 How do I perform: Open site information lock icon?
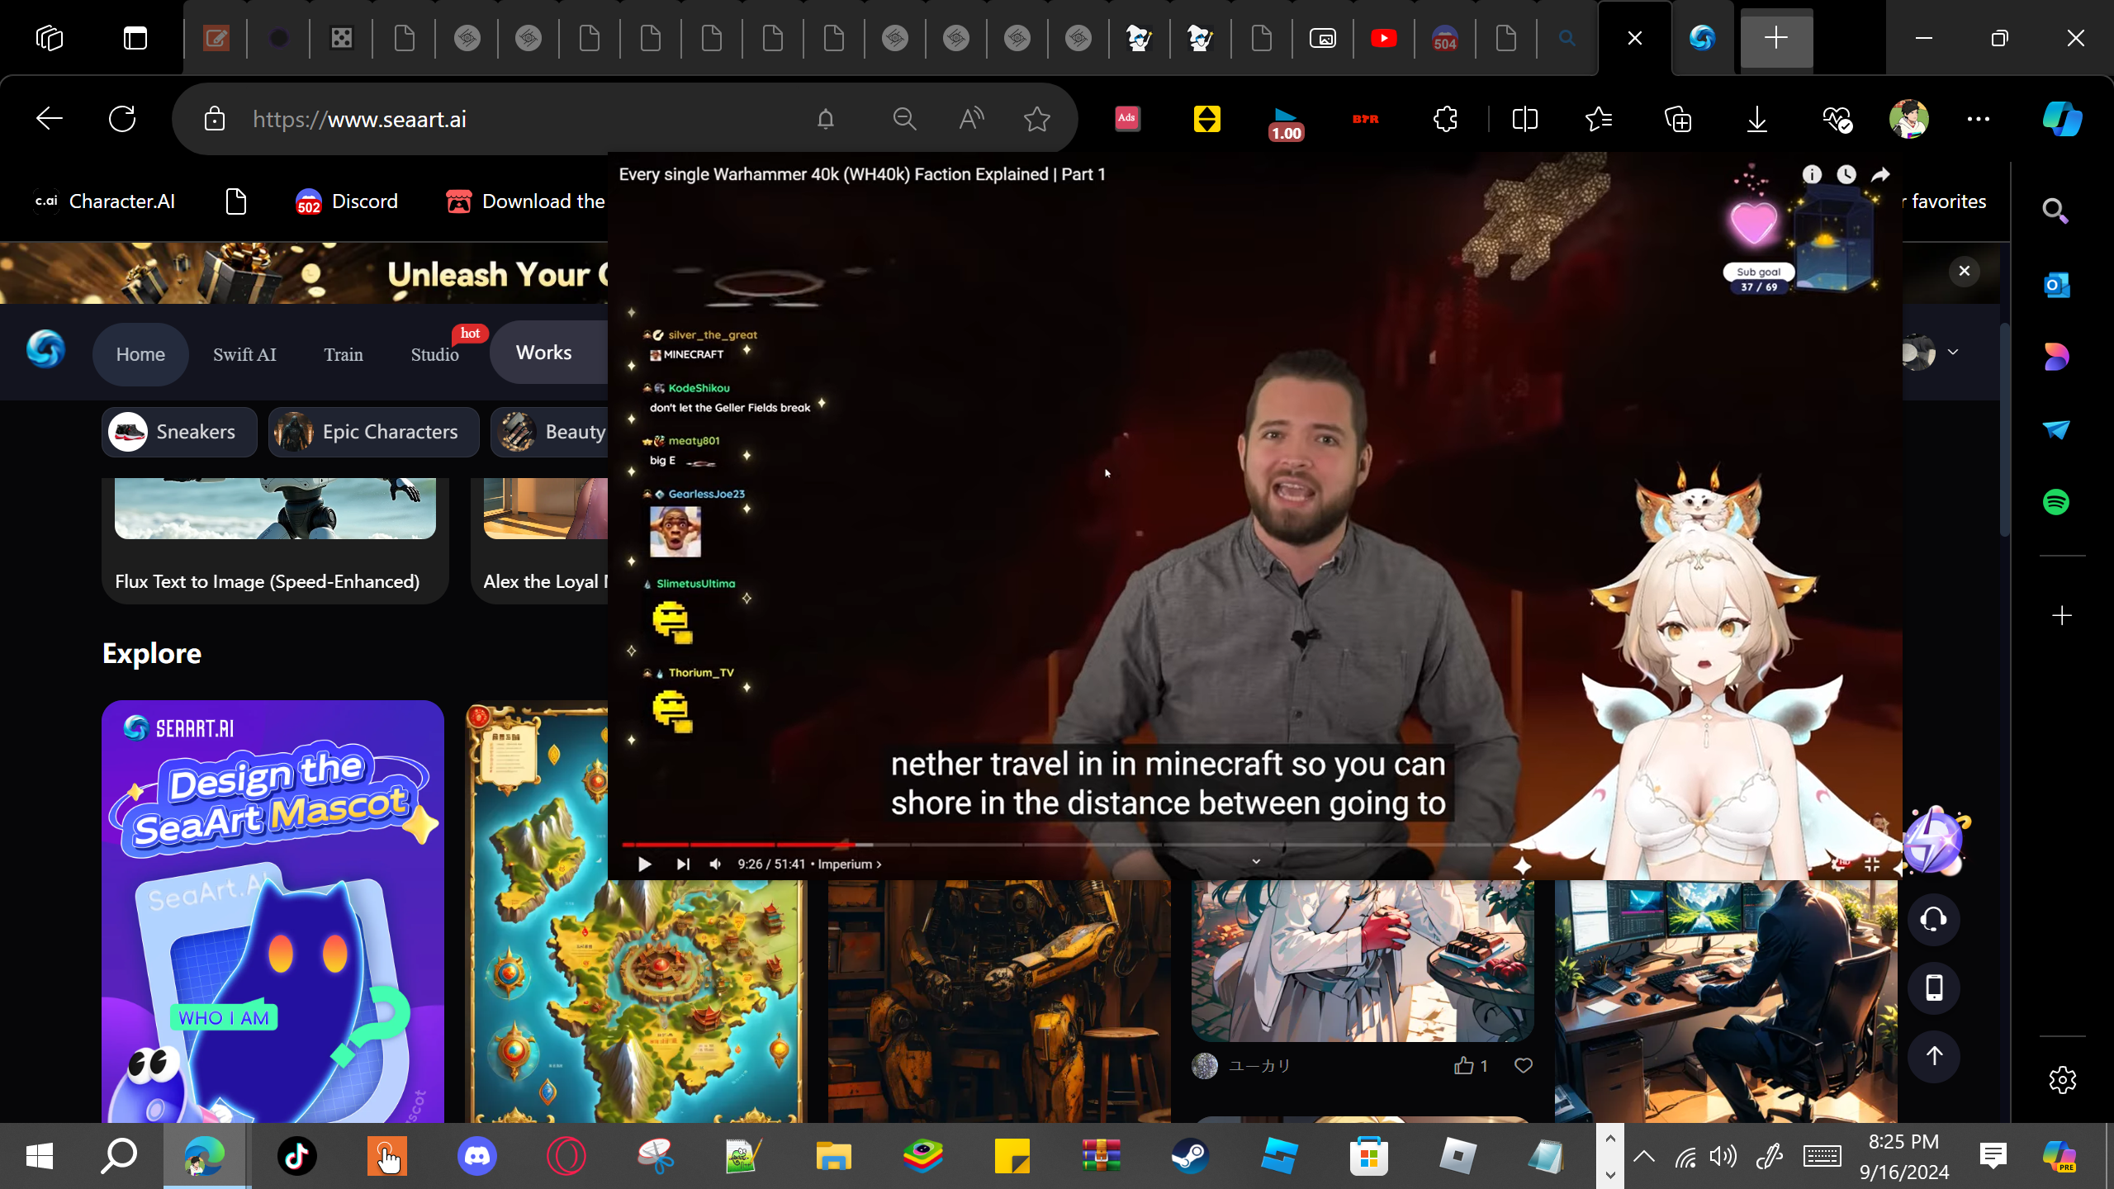pos(215,119)
